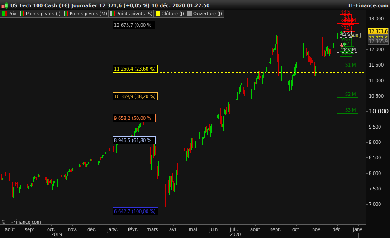This screenshot has width=390, height=238.
Task: Select the Prix legend label
Action: point(12,14)
